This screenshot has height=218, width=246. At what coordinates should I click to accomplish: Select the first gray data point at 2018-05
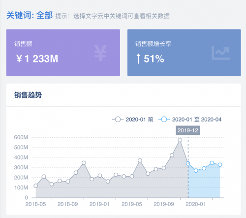click(x=36, y=186)
